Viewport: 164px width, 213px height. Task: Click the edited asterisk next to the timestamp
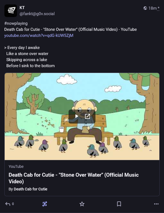click(x=158, y=8)
